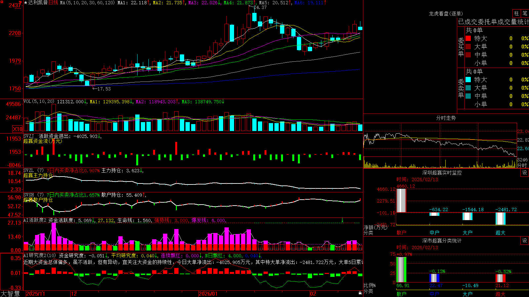This screenshot has width=529, height=297.
Task: Click the 17.53 low price marker
Action: [x=104, y=89]
